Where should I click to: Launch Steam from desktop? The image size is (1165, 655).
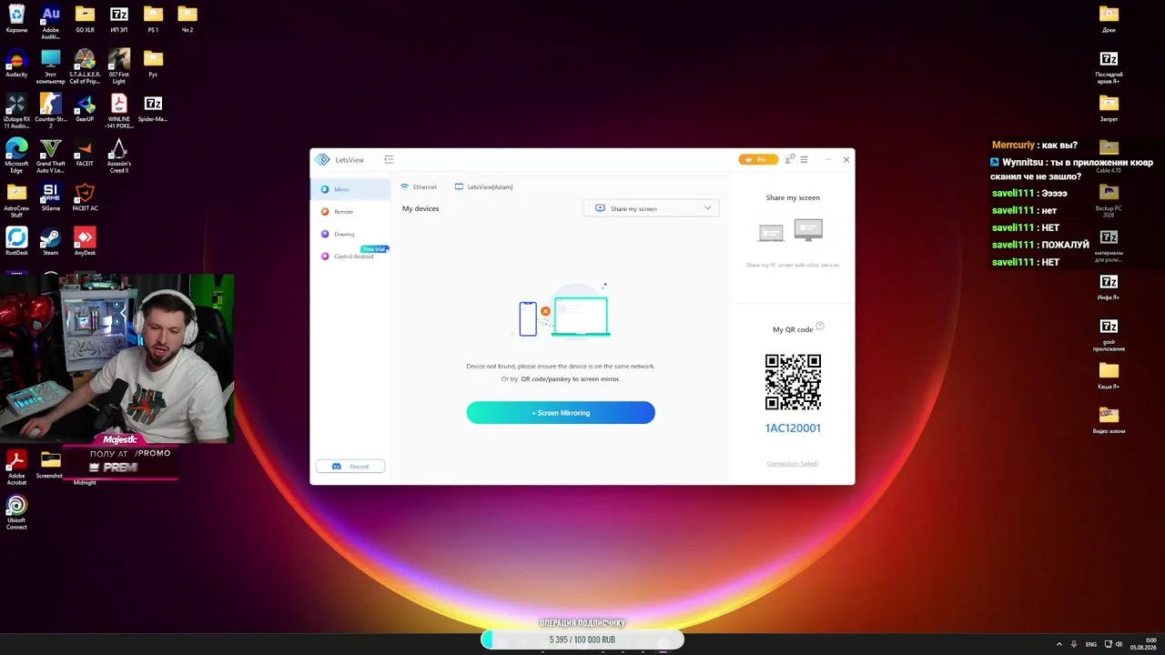pos(51,242)
